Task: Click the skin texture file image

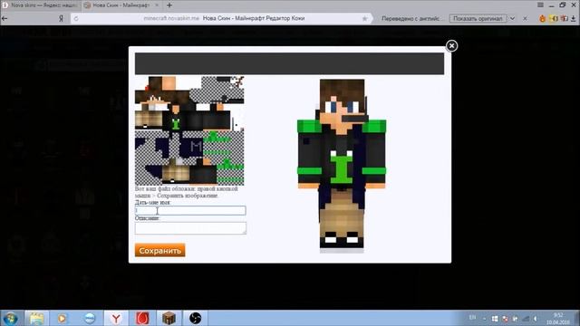Action: 189,130
